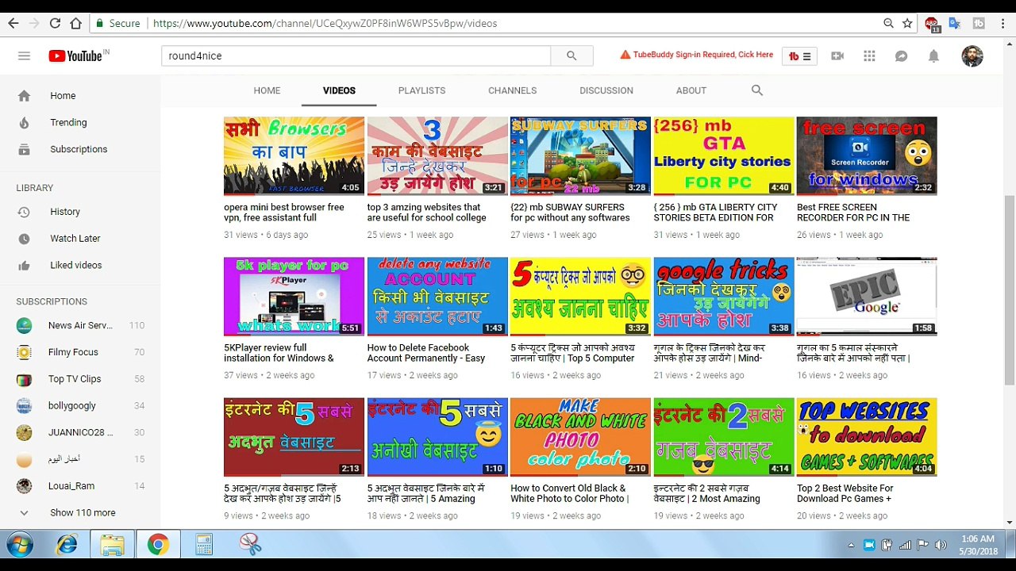Play the 256 mb GTA Liberty City thumbnail
Screen dimensions: 1016x571
click(x=724, y=155)
